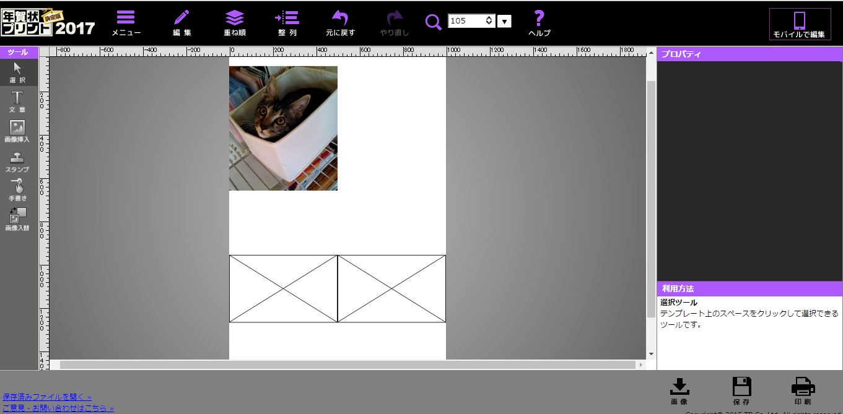Undo with the 元に戻す arrow
This screenshot has height=414, width=843.
coord(341,23)
